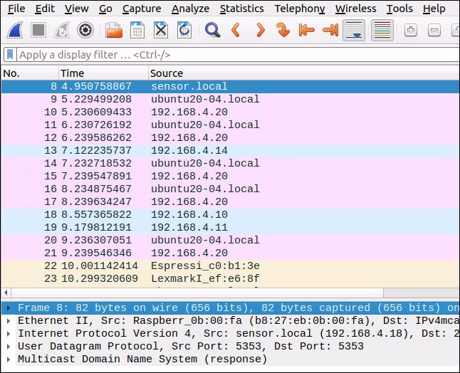460x373 pixels.
Task: Jump to the last packet
Action: [330, 30]
